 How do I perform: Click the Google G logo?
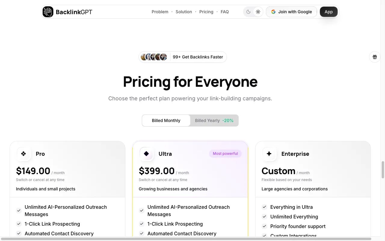pos(273,12)
